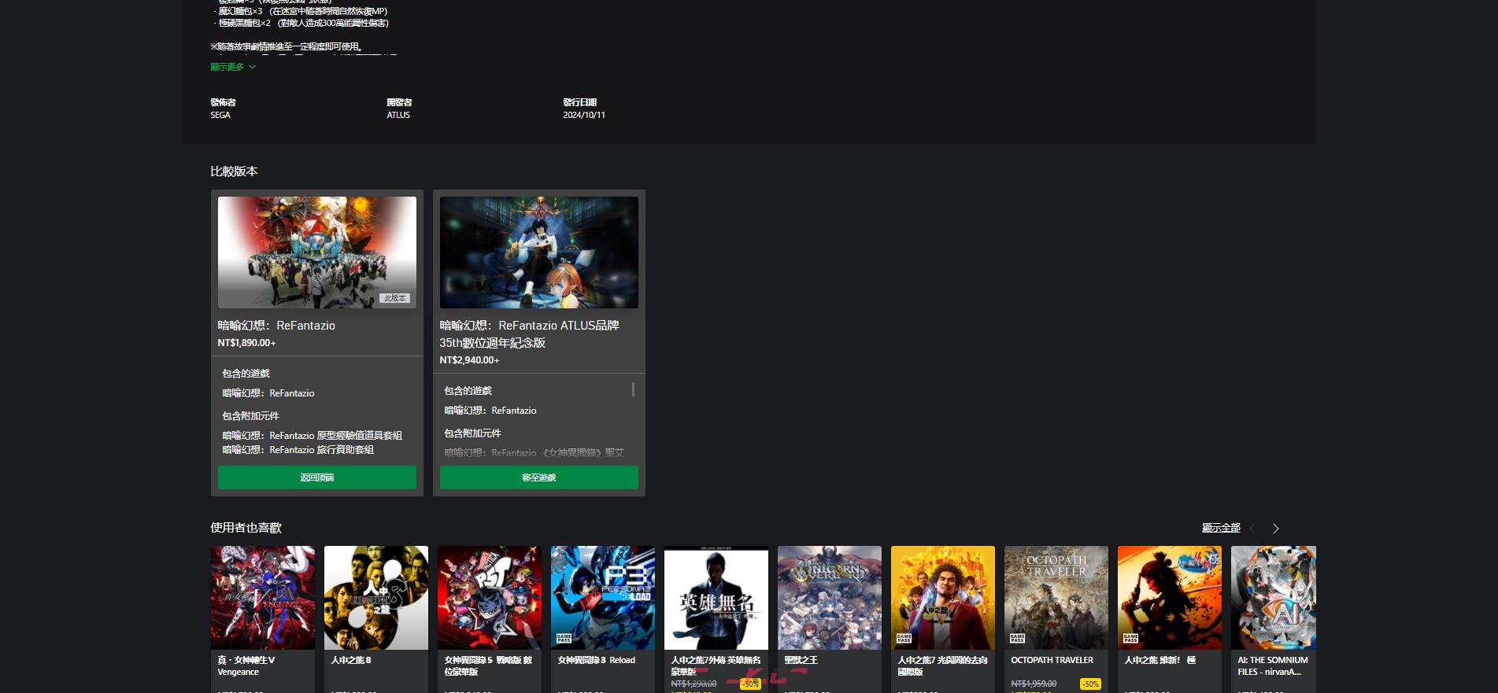This screenshot has width=1498, height=693.
Task: Open OCTOPATH TRAVELER cover art
Action: point(1056,598)
